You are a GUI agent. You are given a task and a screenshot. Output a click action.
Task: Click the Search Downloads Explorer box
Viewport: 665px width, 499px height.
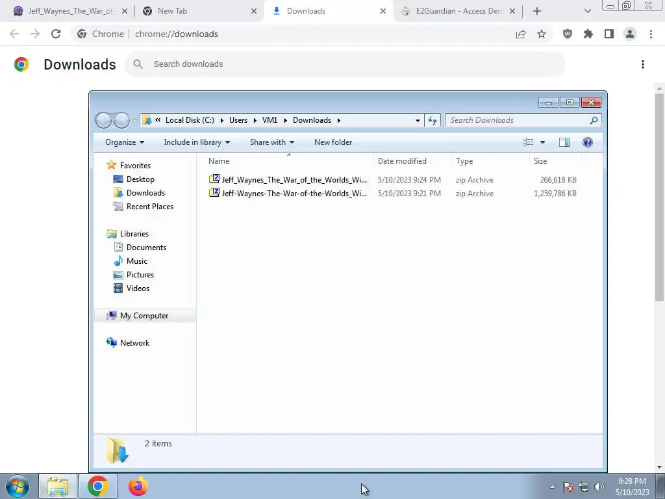[x=523, y=120]
